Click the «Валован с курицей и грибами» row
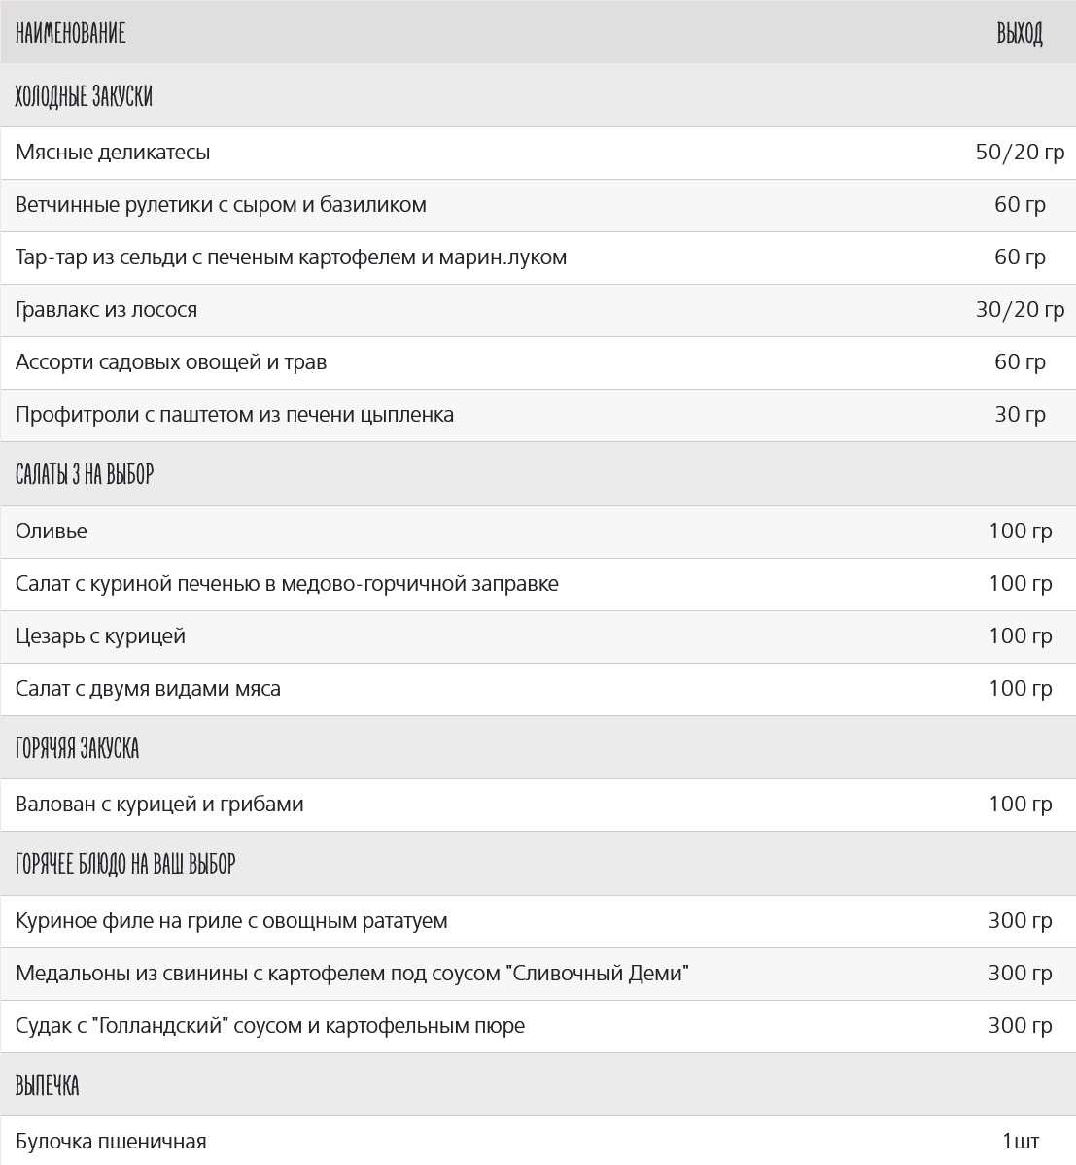1076x1165 pixels. pos(159,805)
